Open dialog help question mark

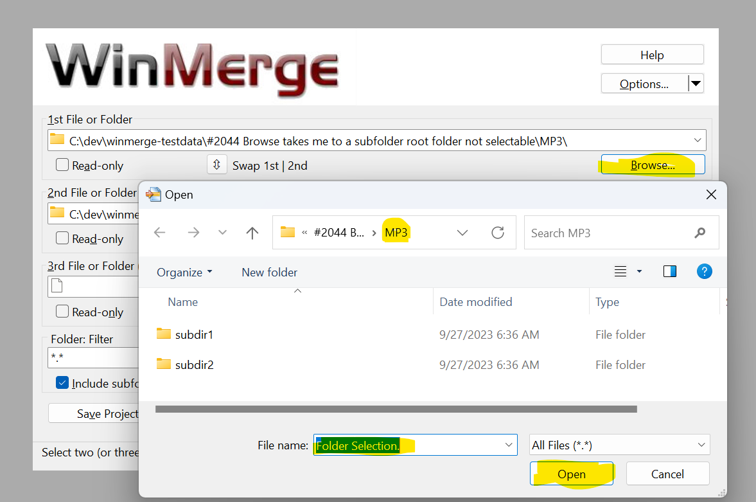(705, 271)
